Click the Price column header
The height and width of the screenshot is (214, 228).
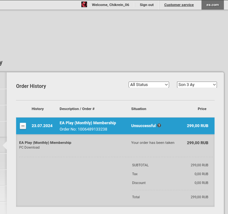pos(202,109)
